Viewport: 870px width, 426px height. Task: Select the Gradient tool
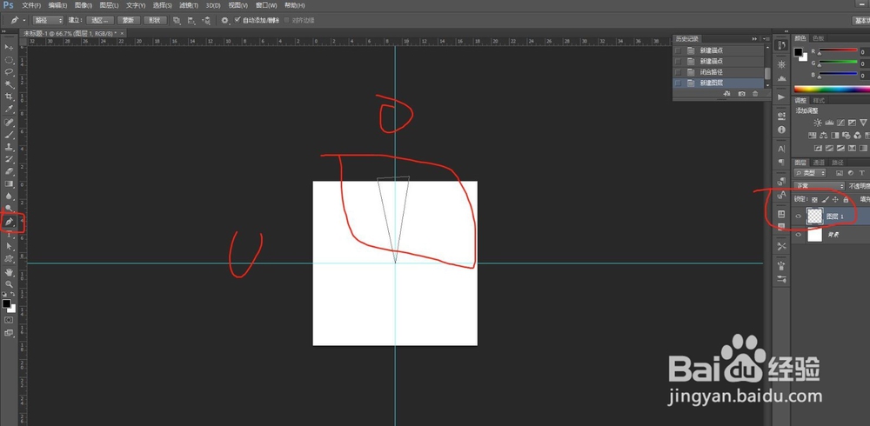tap(9, 183)
